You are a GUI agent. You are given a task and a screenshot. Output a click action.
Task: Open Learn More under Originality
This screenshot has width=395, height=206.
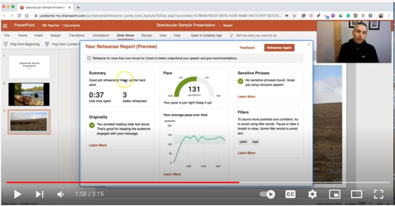click(98, 145)
